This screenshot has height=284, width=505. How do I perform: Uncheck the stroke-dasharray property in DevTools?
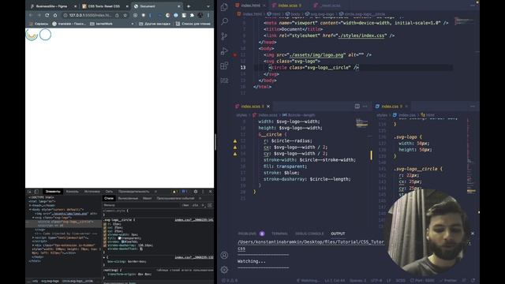point(105,245)
